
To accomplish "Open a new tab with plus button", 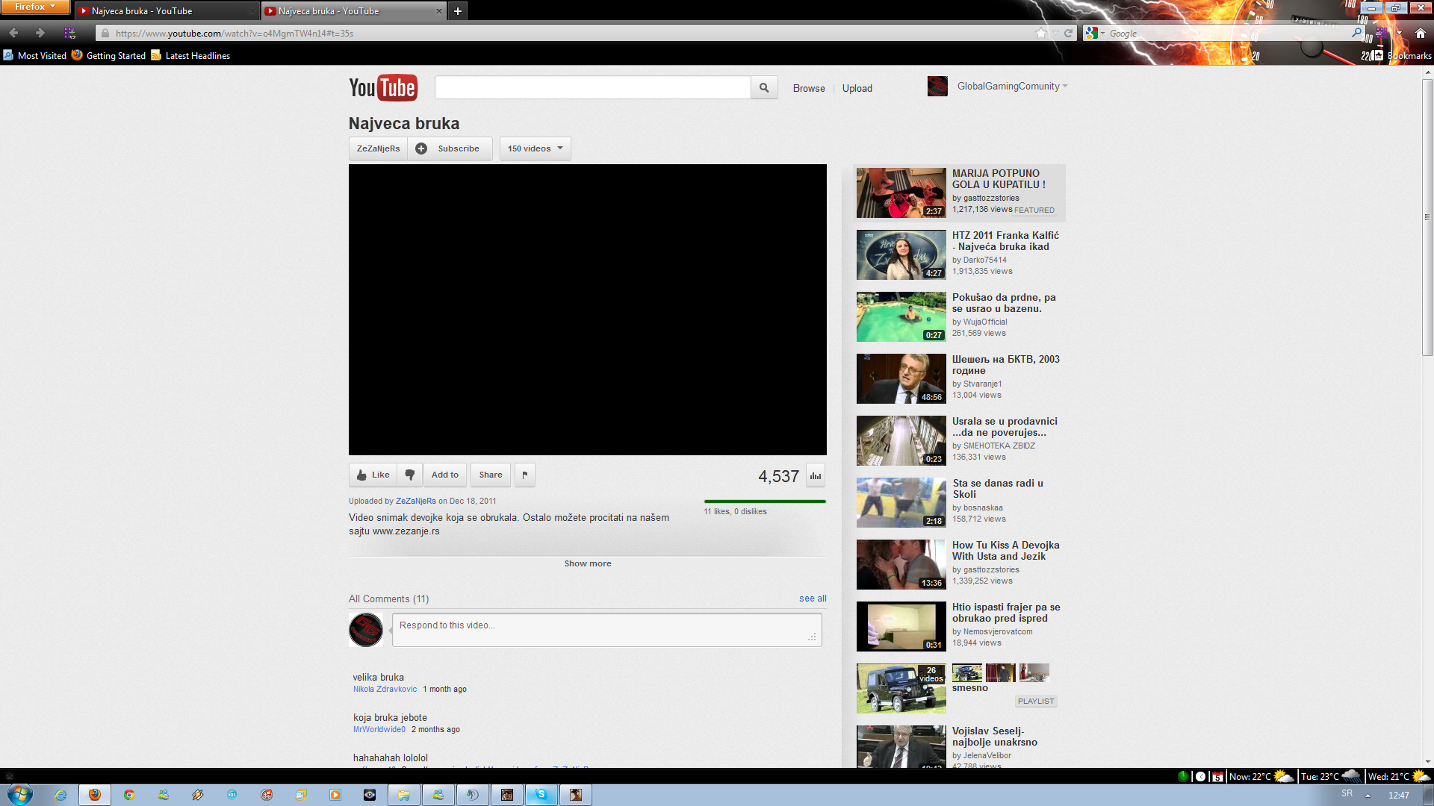I will click(458, 11).
